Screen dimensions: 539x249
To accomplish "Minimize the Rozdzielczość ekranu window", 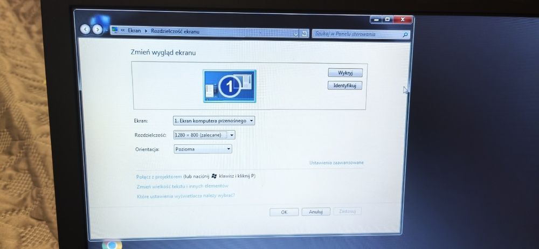I will (x=376, y=20).
